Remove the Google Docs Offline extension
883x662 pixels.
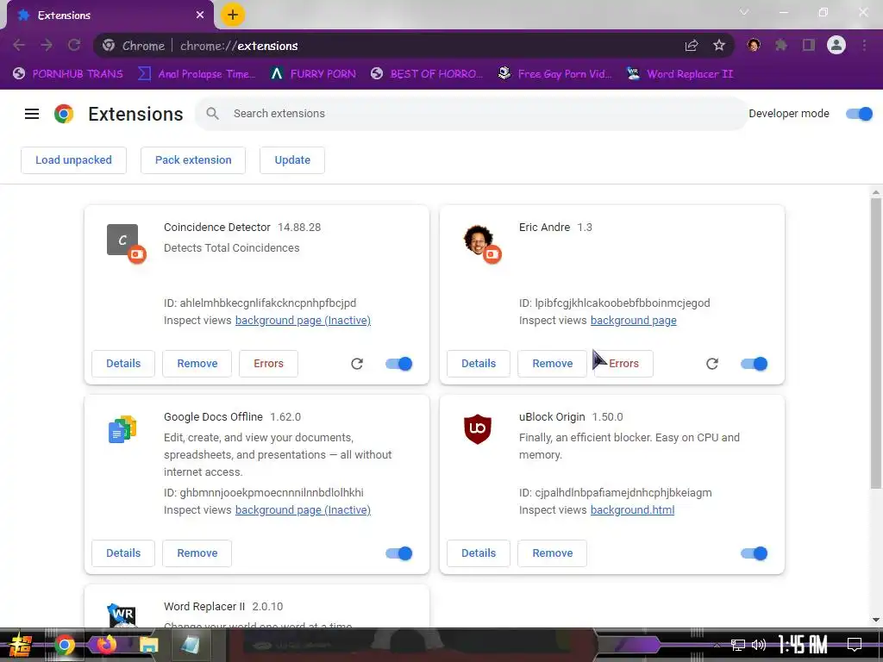pos(197,553)
